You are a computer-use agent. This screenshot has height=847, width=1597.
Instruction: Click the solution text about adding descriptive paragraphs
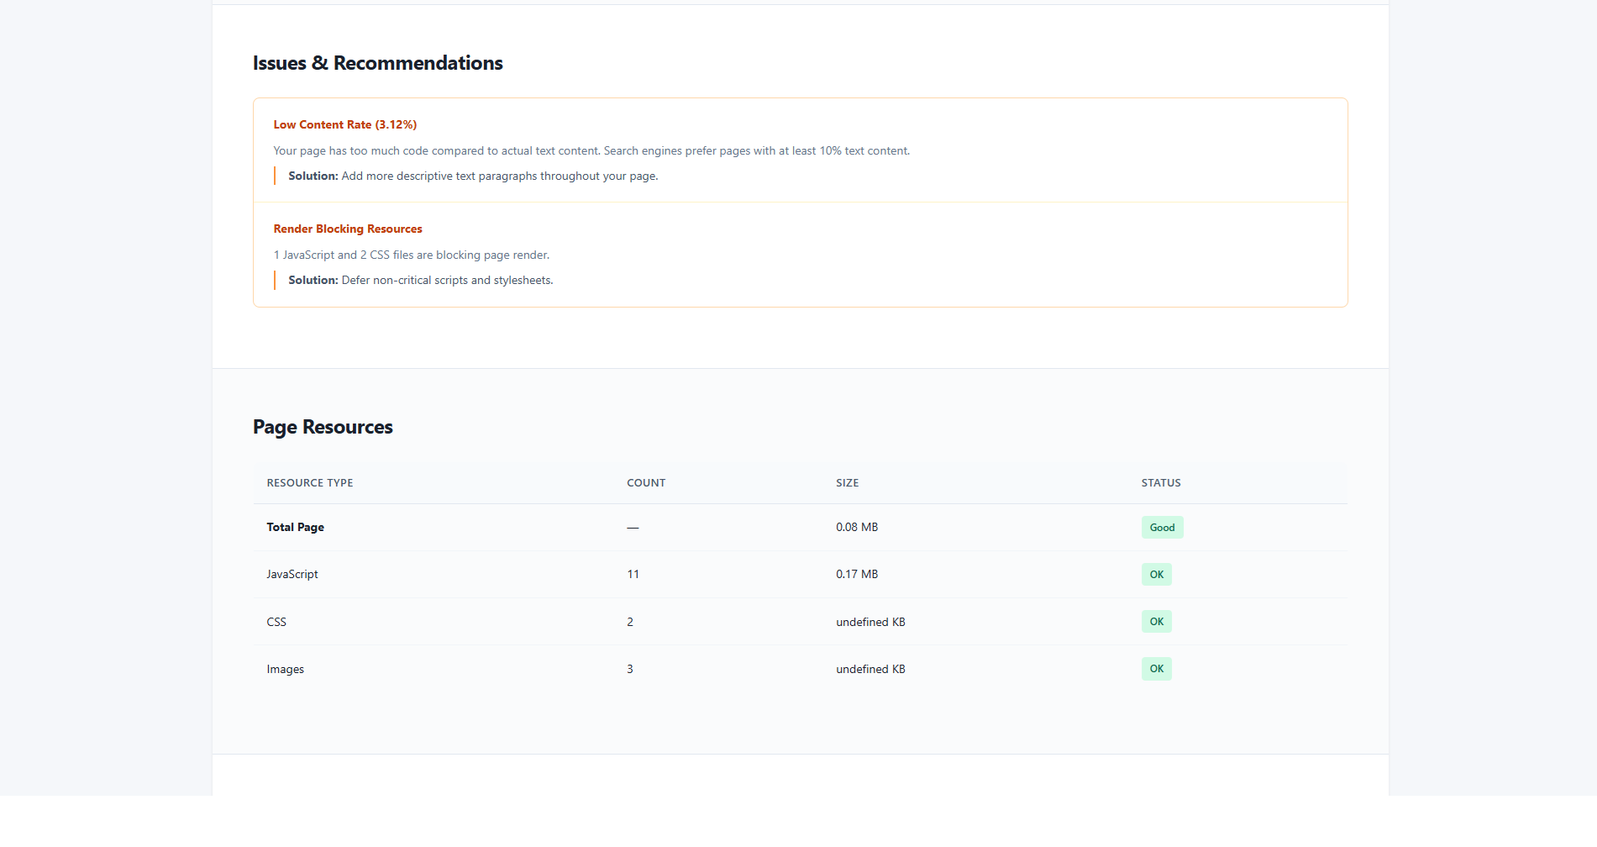(473, 176)
